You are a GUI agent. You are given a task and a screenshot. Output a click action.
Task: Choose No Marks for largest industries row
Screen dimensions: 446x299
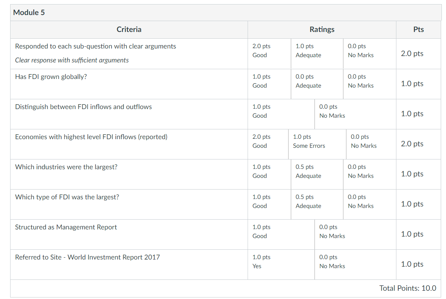[369, 174]
